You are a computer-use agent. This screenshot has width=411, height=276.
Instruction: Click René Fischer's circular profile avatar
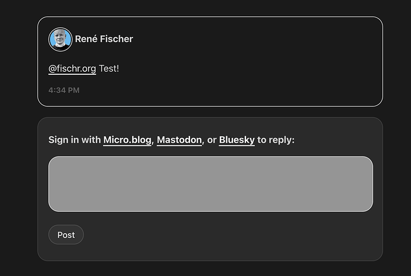(x=60, y=39)
